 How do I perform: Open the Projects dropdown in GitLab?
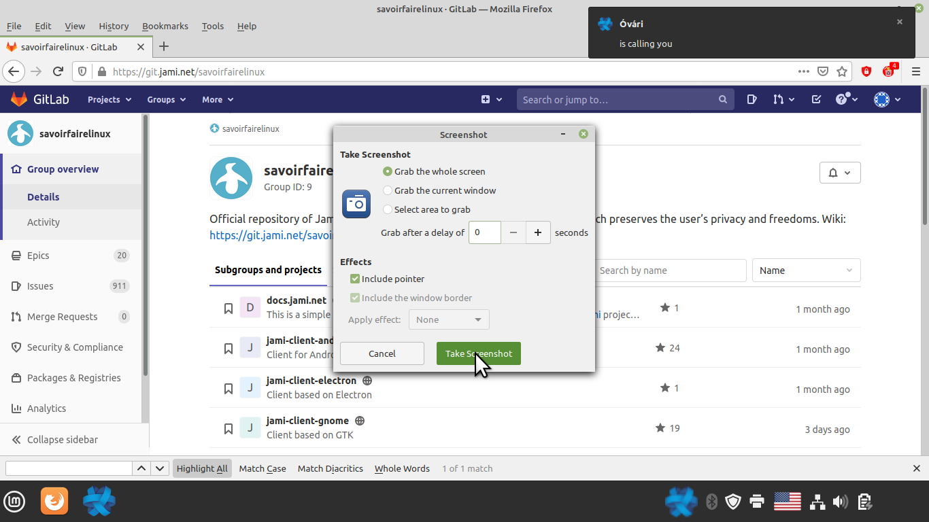(109, 99)
